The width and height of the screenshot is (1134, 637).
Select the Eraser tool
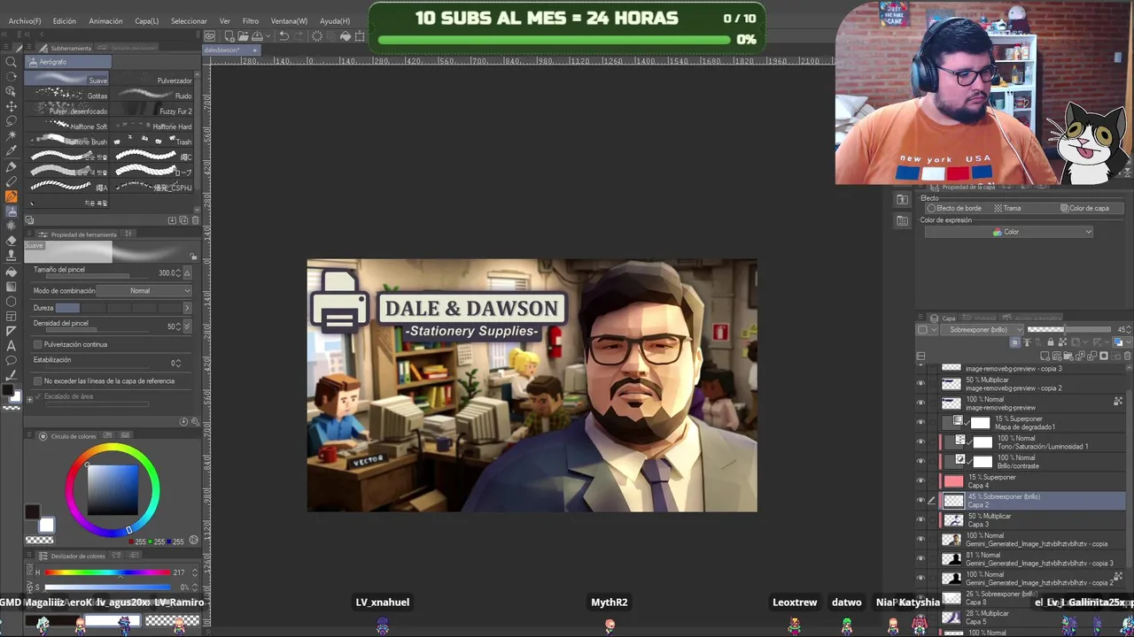pyautogui.click(x=12, y=241)
